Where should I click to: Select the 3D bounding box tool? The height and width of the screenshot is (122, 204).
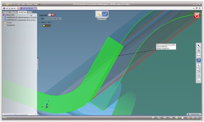199,70
